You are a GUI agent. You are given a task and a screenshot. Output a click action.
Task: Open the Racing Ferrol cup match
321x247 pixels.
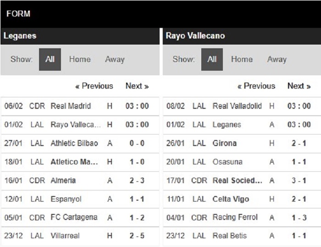pyautogui.click(x=242, y=218)
